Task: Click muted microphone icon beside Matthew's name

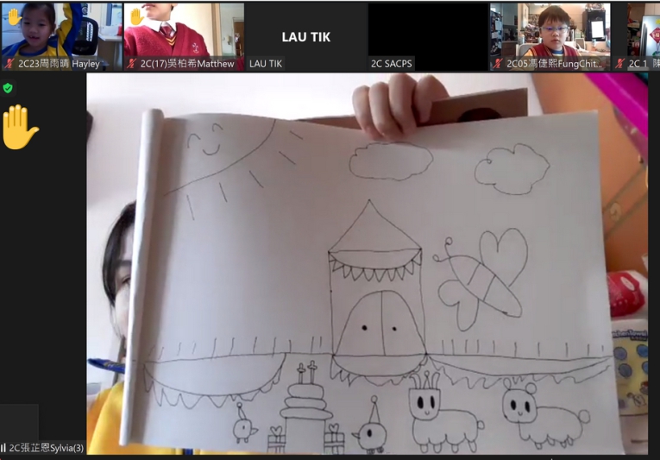Action: pos(132,64)
